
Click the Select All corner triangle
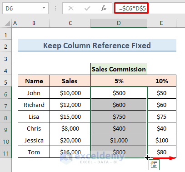[7, 23]
